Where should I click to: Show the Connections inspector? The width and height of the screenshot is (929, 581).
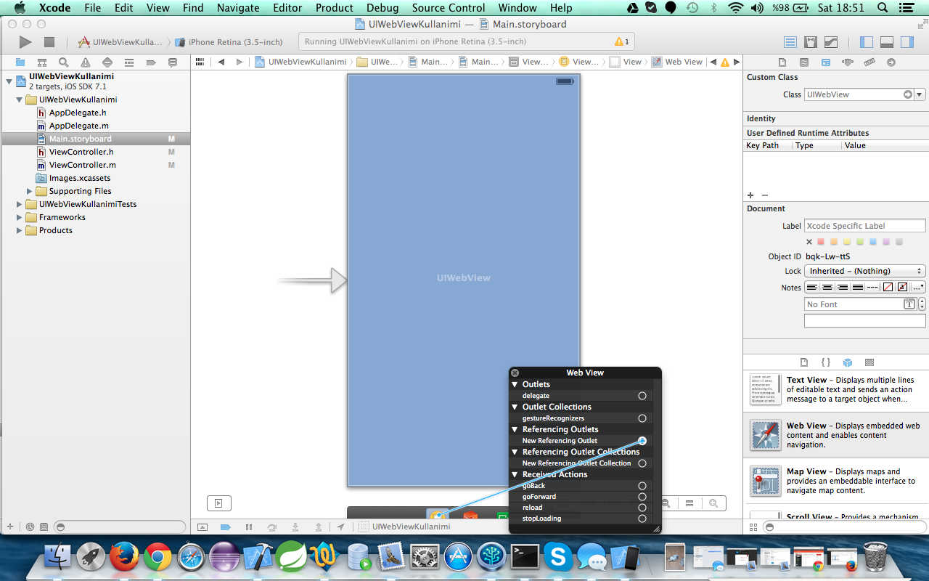891,62
